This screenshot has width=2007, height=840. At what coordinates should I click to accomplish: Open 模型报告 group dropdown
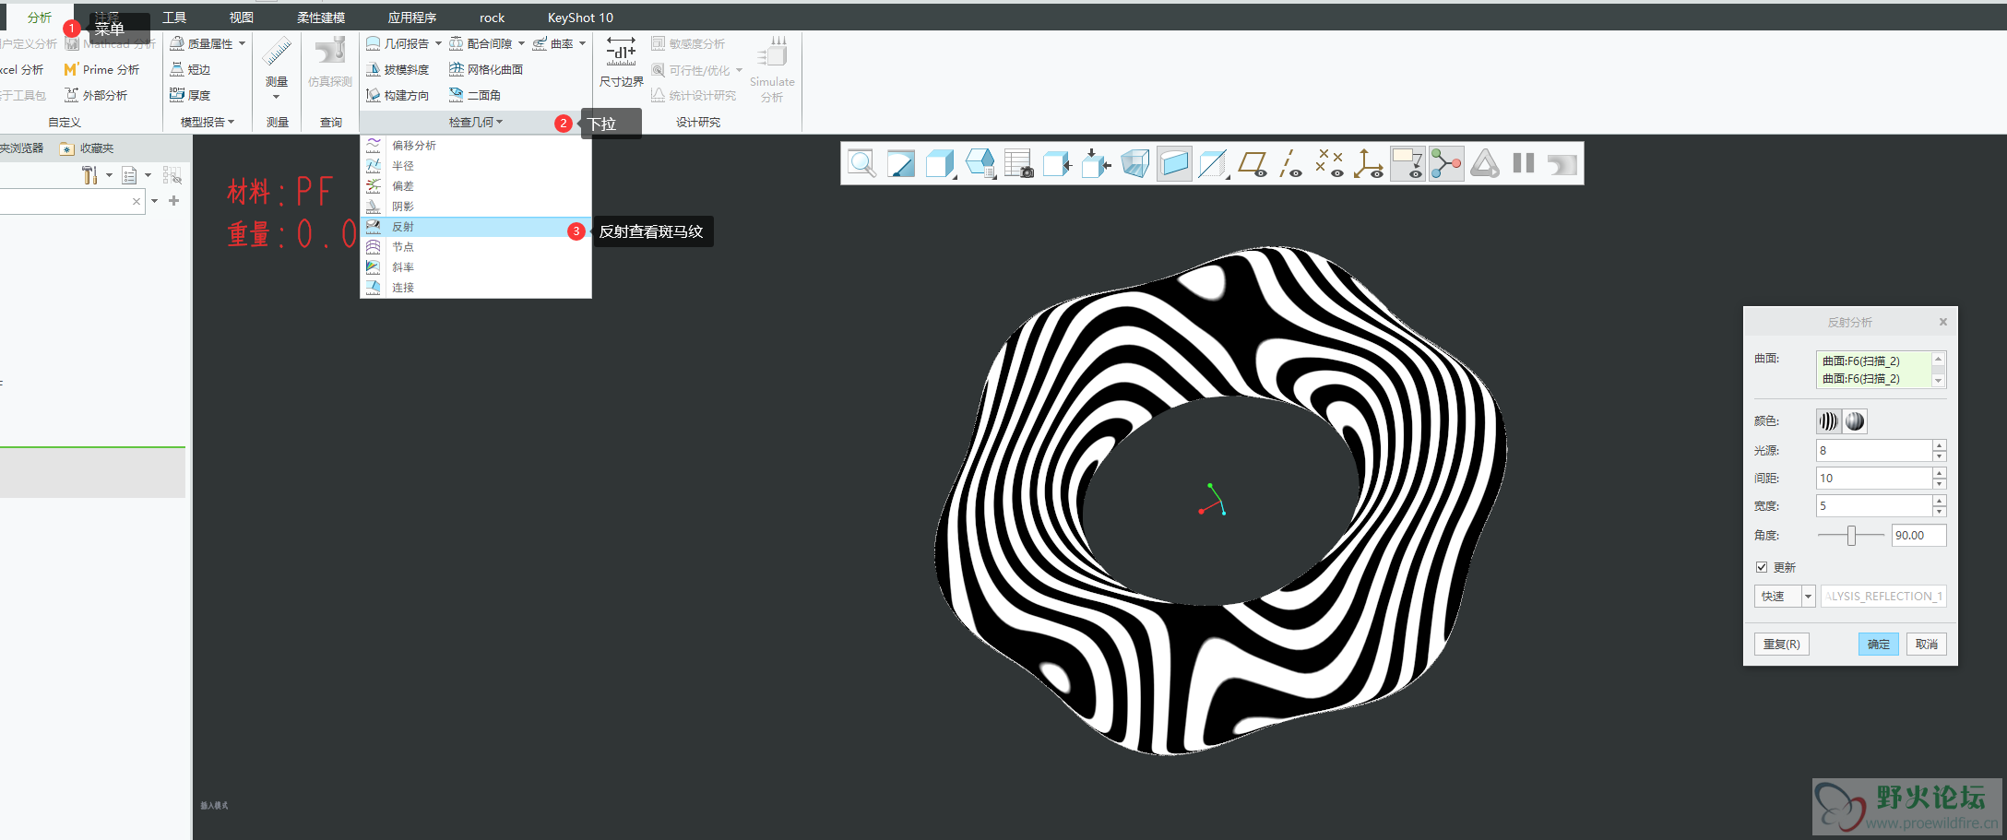(x=208, y=122)
